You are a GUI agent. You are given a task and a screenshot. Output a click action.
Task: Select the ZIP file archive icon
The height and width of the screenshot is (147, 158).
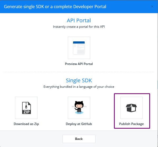point(26,108)
